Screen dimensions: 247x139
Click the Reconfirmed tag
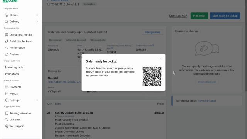click(x=55, y=40)
